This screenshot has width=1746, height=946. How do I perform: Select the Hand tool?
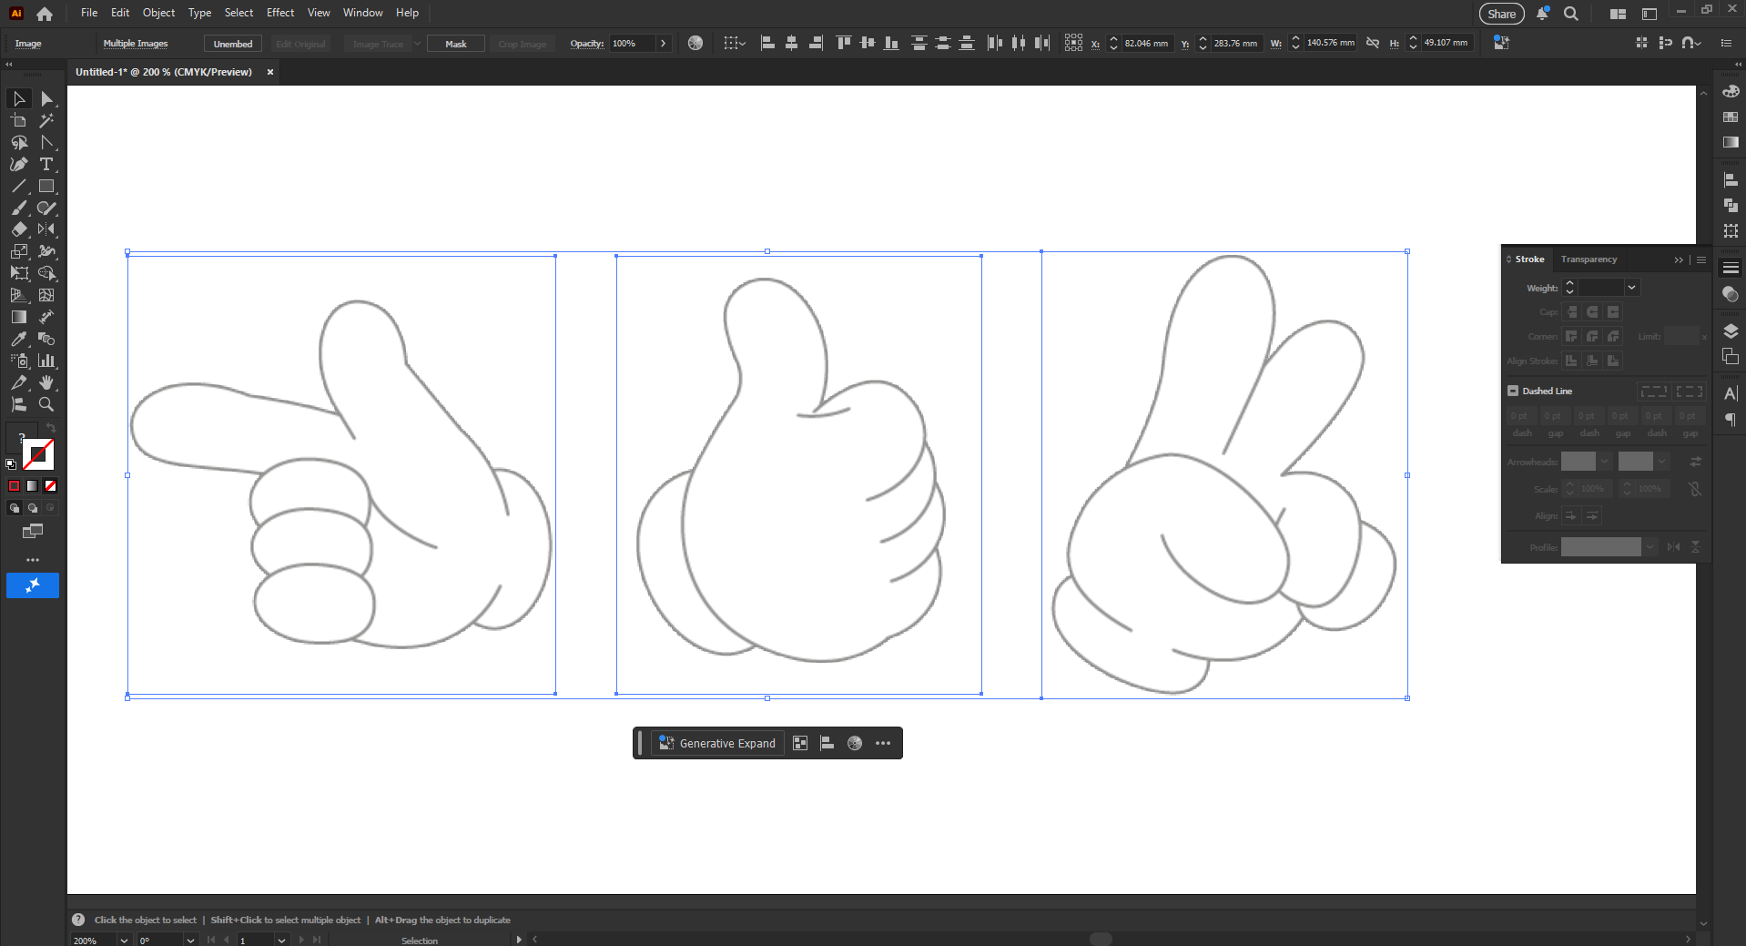[x=46, y=382]
